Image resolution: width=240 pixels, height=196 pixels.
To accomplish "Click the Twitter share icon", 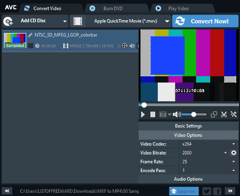I will pos(207,191).
